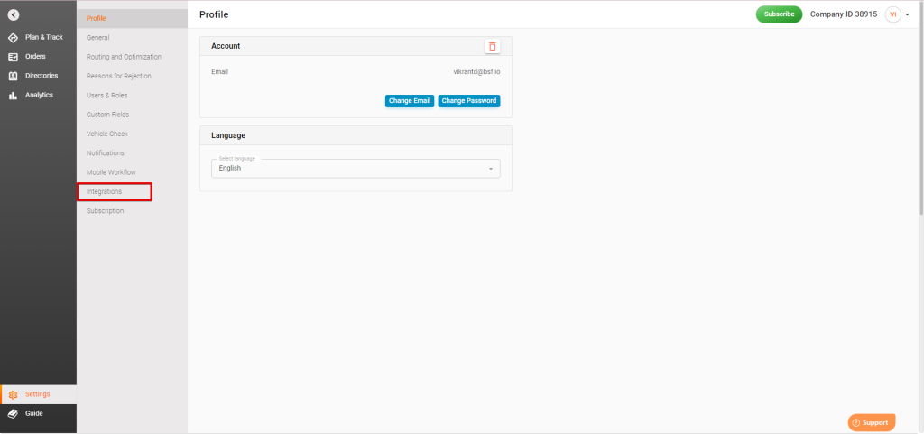Open account menu dropdown arrow beside avatar
Screen dimensions: 924x434
pyautogui.click(x=907, y=15)
